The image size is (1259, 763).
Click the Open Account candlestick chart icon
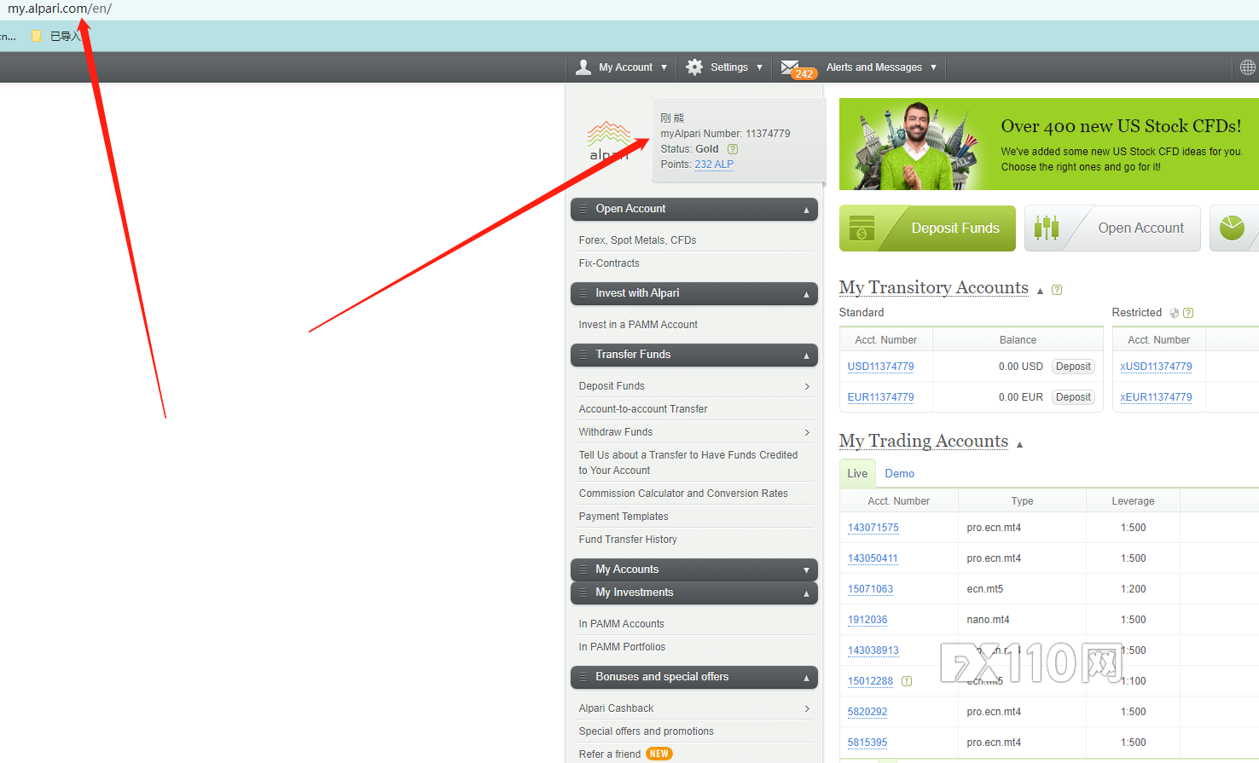(x=1047, y=228)
